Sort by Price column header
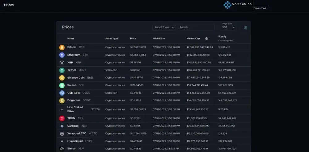 point(133,39)
